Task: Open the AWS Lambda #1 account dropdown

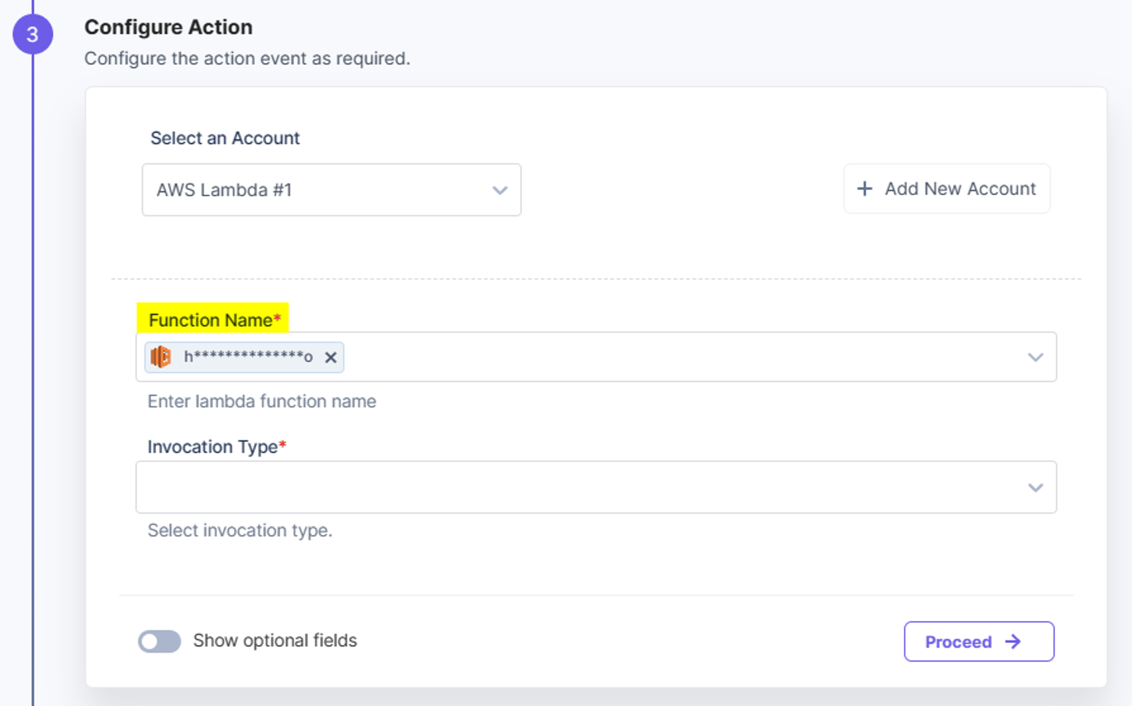Action: point(332,189)
